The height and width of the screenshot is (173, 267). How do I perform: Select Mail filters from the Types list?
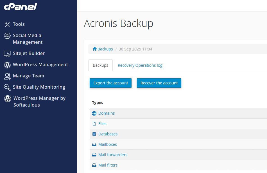point(108,165)
